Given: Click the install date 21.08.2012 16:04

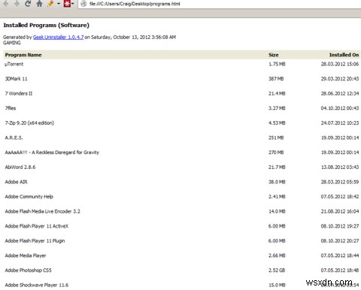Looking at the screenshot, I should tap(340, 211).
